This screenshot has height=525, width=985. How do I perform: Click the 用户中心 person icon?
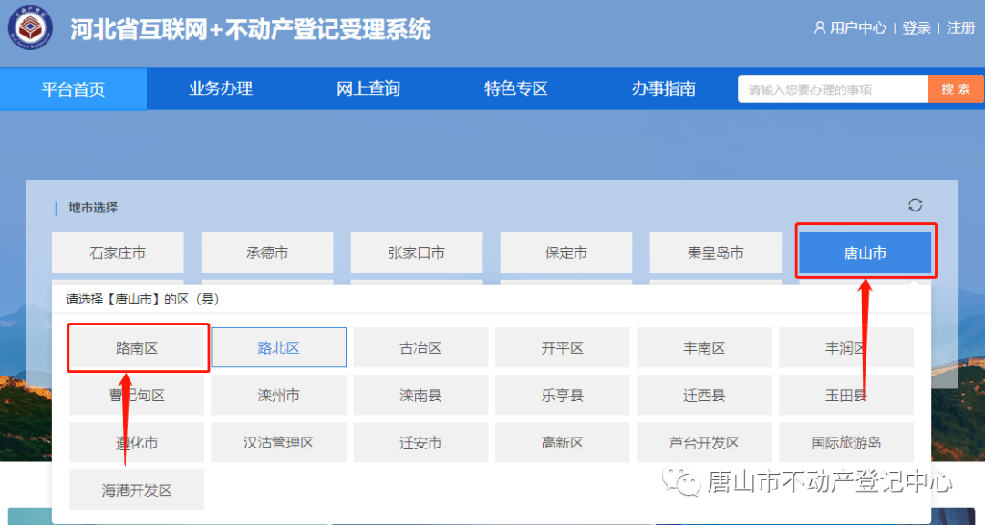click(x=819, y=27)
